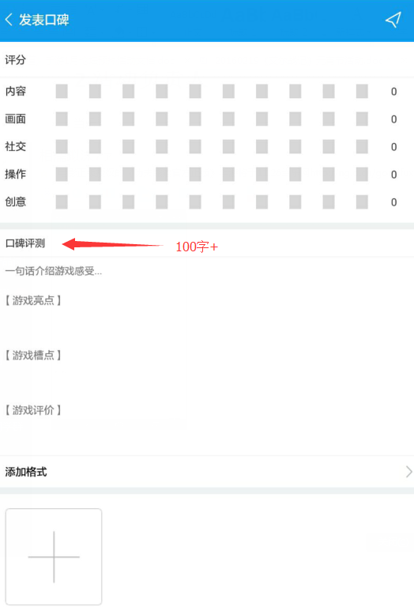This screenshot has height=614, width=414.
Task: Tap the 发表口碑 header title
Action: [44, 20]
